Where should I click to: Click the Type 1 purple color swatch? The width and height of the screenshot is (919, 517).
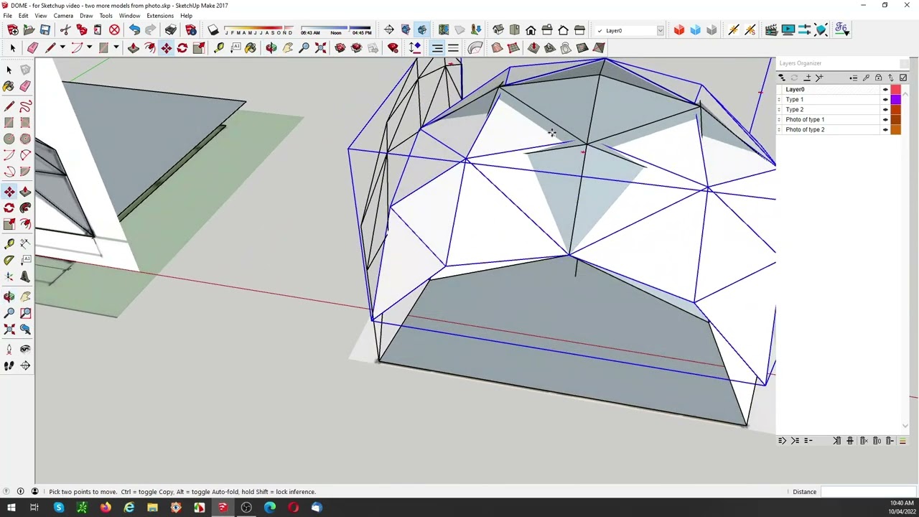(x=896, y=100)
